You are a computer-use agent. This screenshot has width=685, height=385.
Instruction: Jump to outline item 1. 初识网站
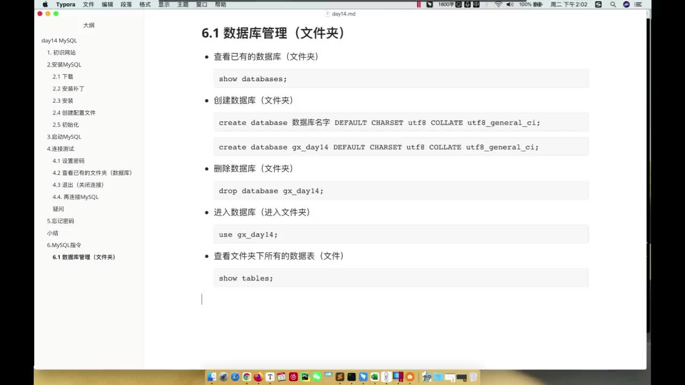pos(61,52)
